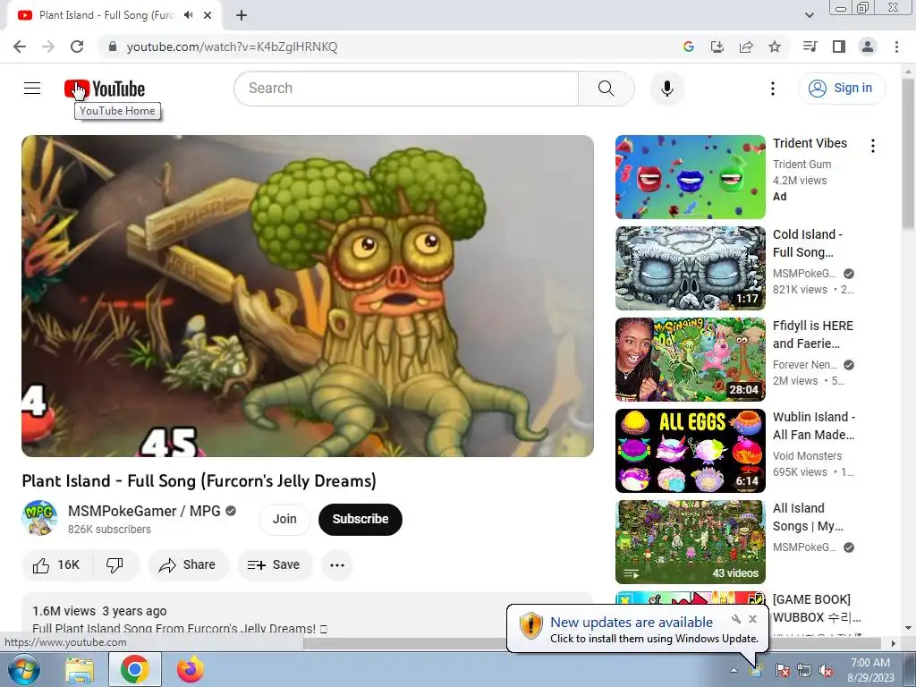The height and width of the screenshot is (687, 916).
Task: Open media controls icon in Chrome toolbar
Action: (810, 47)
